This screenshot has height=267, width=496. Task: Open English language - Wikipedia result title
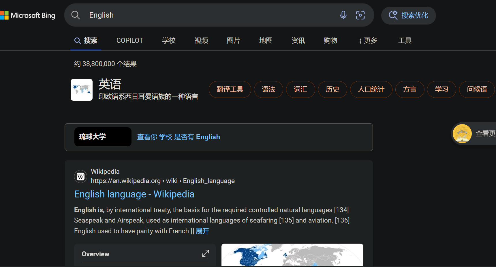[134, 194]
